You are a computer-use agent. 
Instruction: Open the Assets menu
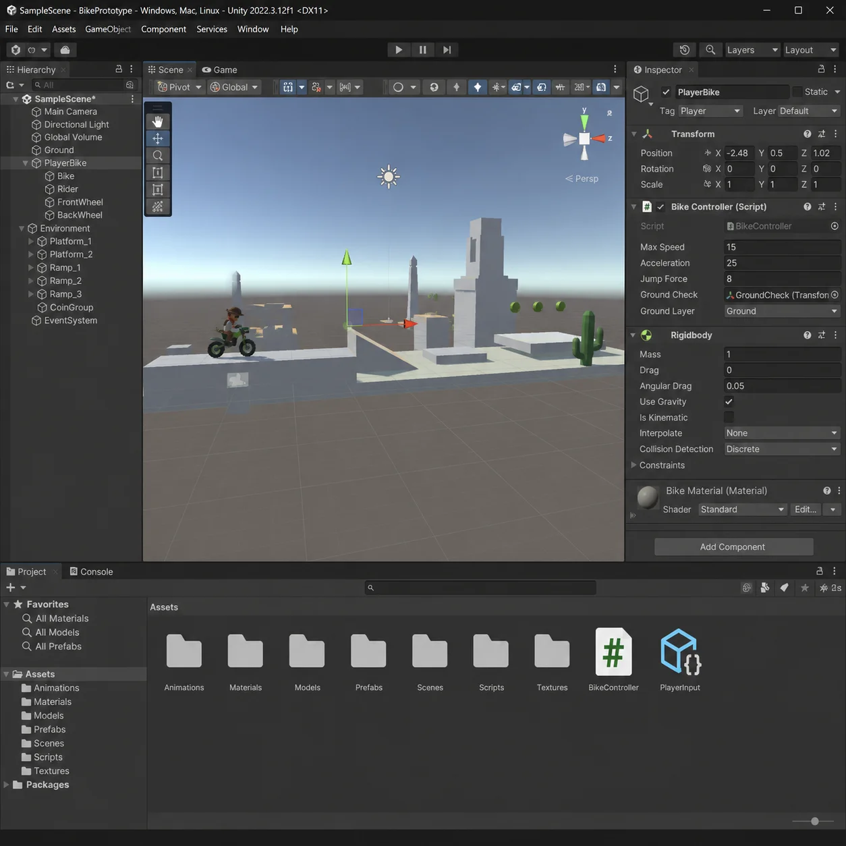64,29
